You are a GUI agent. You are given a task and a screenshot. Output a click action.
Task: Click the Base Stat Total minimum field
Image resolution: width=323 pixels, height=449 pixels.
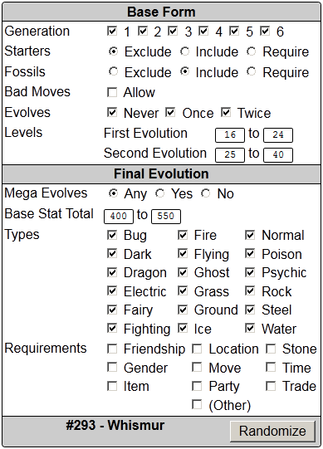119,216
